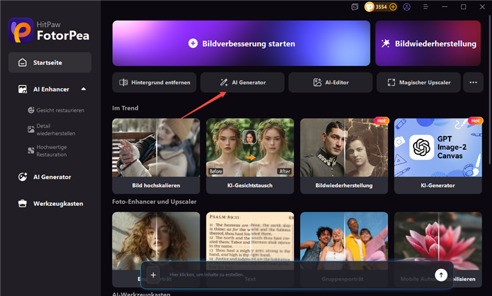Click the ChatGPT logo on KI-Generator card
Image resolution: width=492 pixels, height=296 pixels.
(421, 147)
